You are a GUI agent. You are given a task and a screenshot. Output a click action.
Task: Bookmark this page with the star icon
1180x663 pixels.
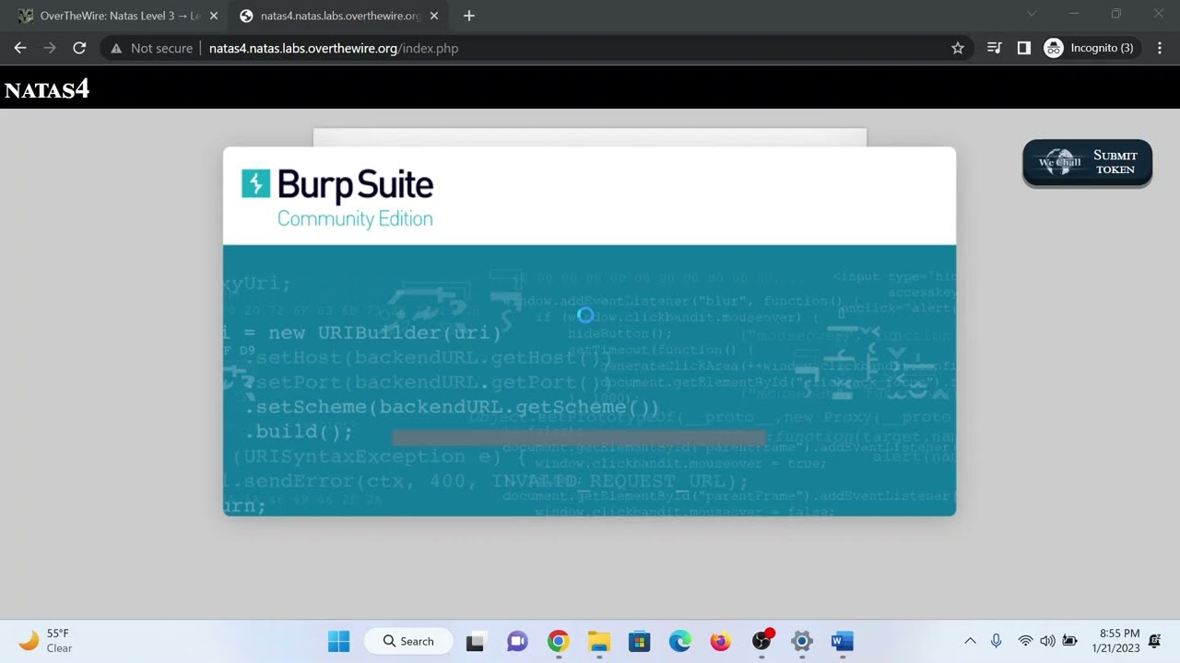958,48
